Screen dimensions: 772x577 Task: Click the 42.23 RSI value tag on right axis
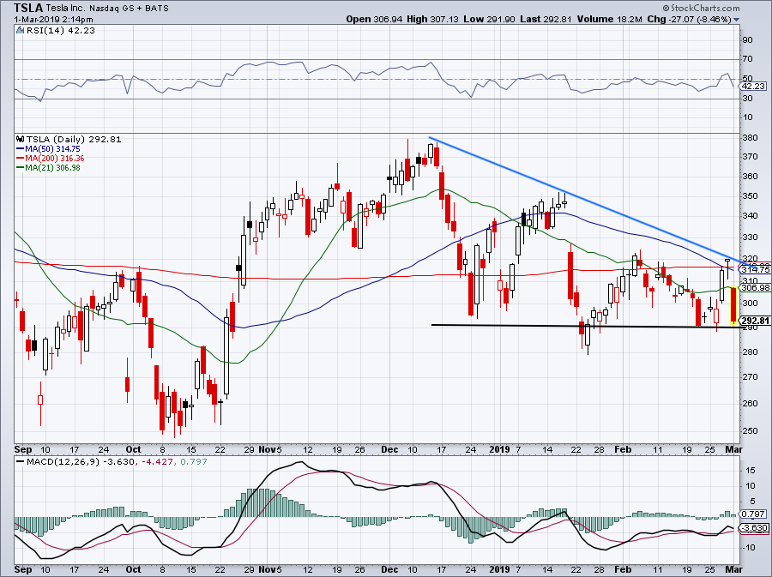coord(753,86)
